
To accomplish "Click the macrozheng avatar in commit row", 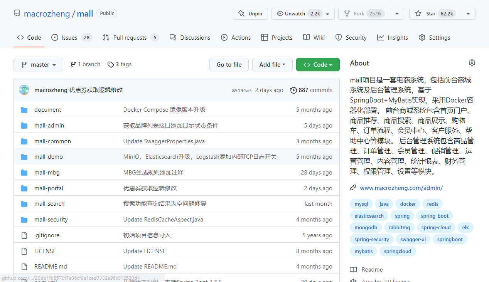I will 24,90.
